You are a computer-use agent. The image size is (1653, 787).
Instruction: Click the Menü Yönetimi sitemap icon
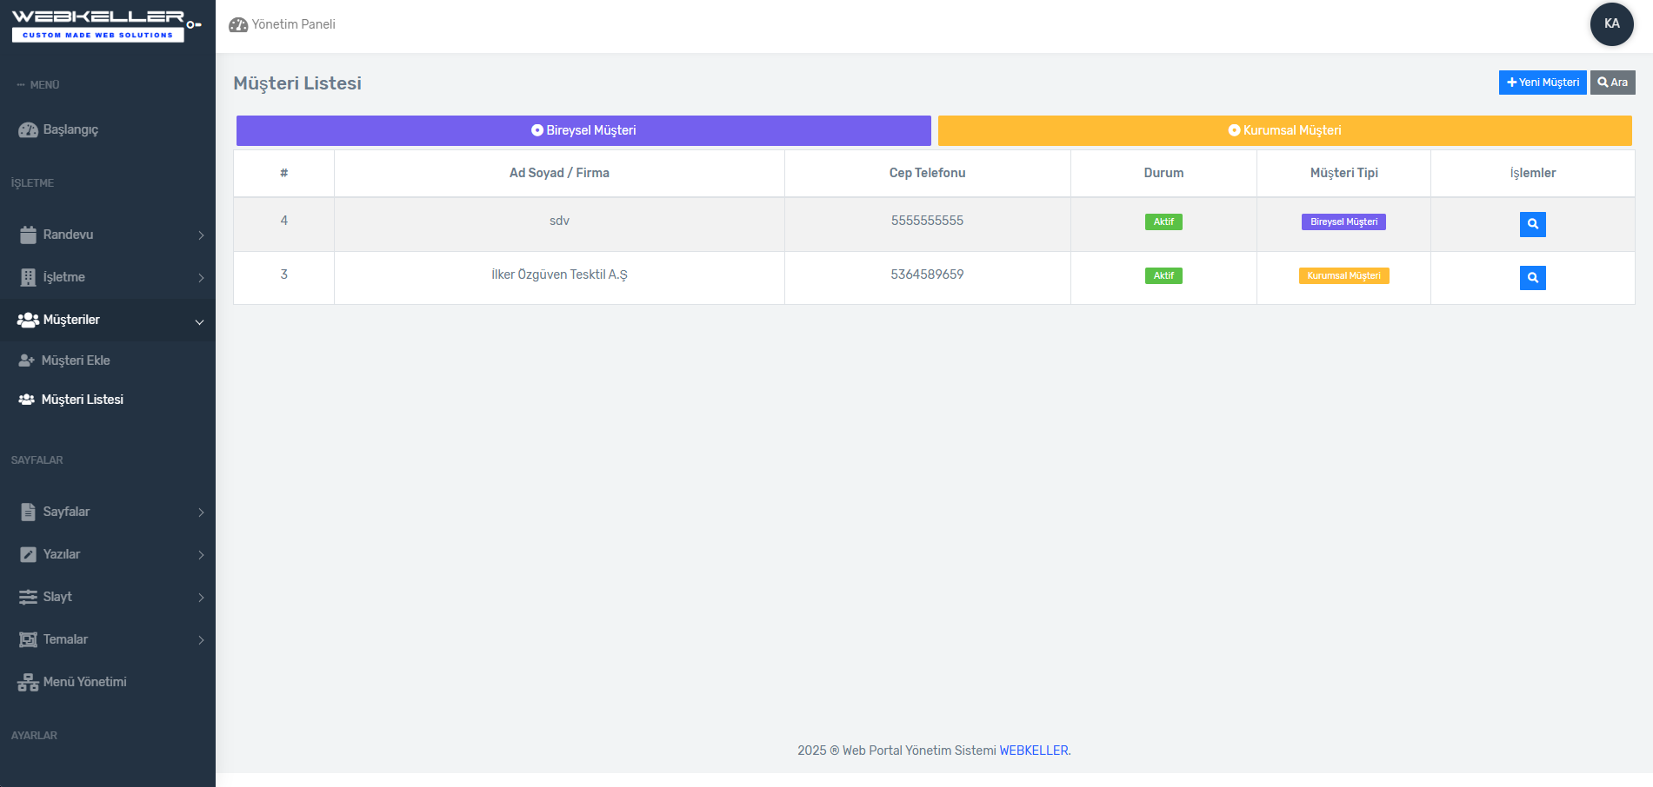pos(28,683)
